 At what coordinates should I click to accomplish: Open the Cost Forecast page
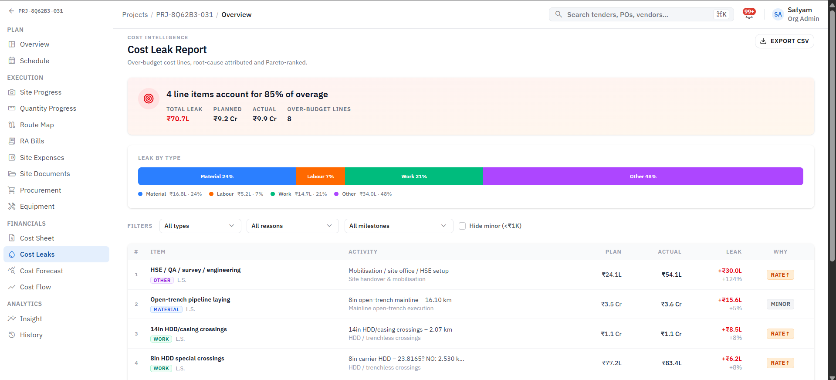click(x=56, y=271)
